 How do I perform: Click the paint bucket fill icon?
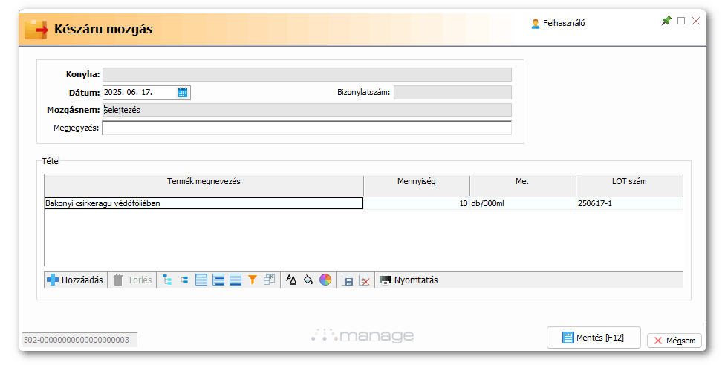point(308,280)
